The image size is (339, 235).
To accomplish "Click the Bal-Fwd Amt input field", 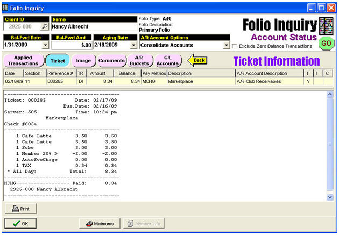I will click(x=71, y=46).
